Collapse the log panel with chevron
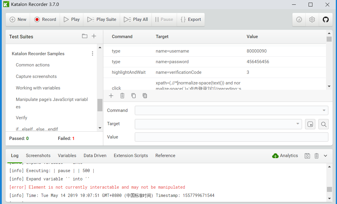Viewport: 337px width, 204px height. (x=325, y=156)
